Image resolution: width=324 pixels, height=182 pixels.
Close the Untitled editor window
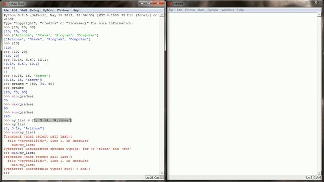pos(316,3)
